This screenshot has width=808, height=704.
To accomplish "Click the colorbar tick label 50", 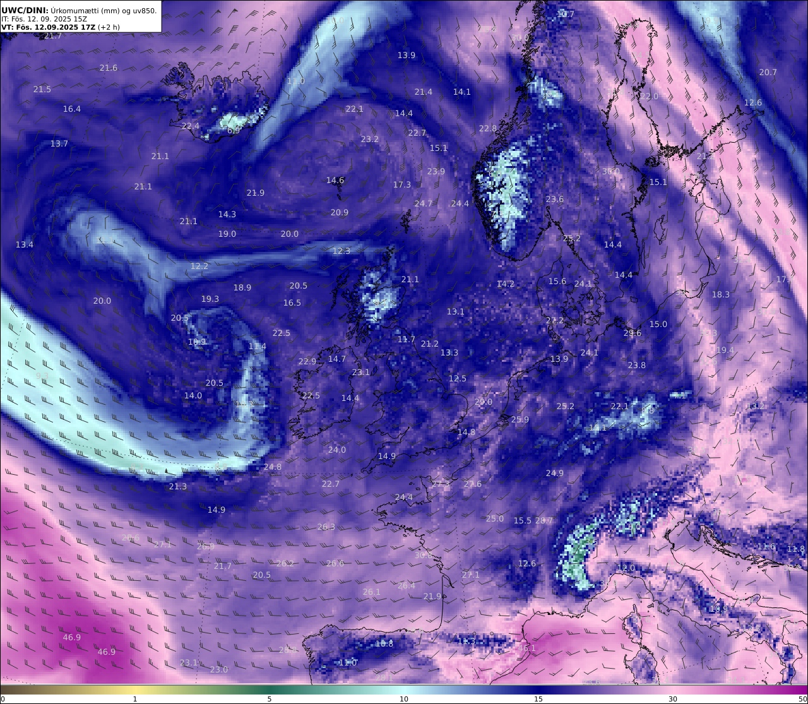I will (803, 699).
